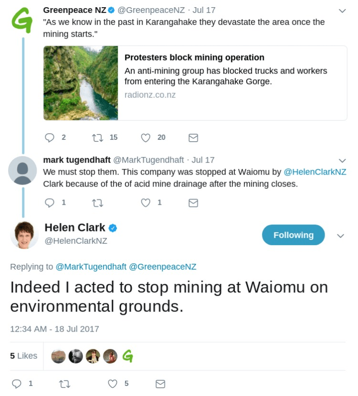Screen dimensions: 358x396
Task: Click @MarkTugendhaft in Replying to line
Action: click(x=91, y=267)
